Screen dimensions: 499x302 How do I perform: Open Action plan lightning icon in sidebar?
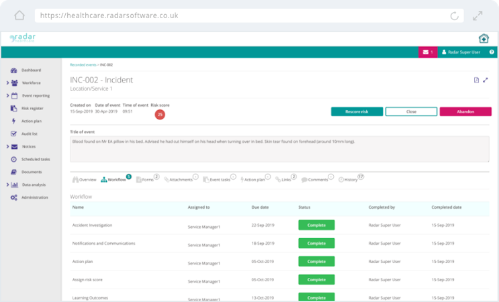13,121
